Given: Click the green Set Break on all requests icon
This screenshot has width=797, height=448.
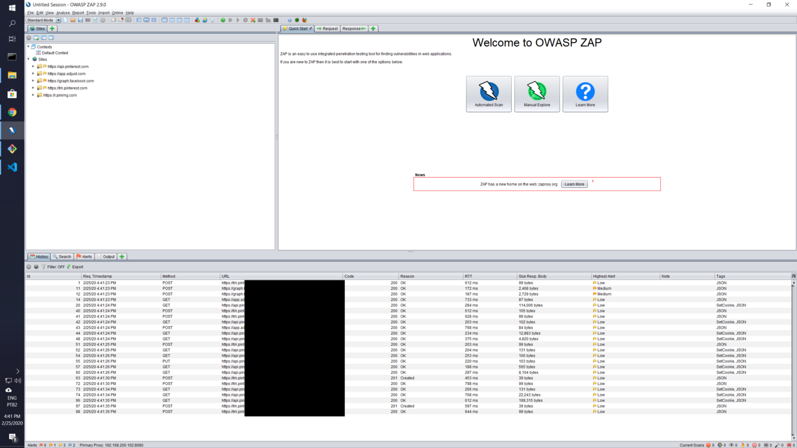Looking at the screenshot, I should [x=223, y=20].
